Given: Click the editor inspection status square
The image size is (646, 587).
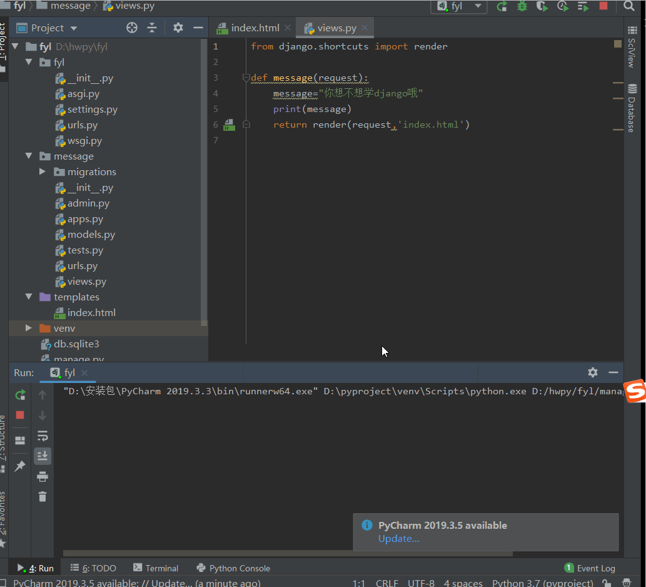Looking at the screenshot, I should pyautogui.click(x=618, y=44).
